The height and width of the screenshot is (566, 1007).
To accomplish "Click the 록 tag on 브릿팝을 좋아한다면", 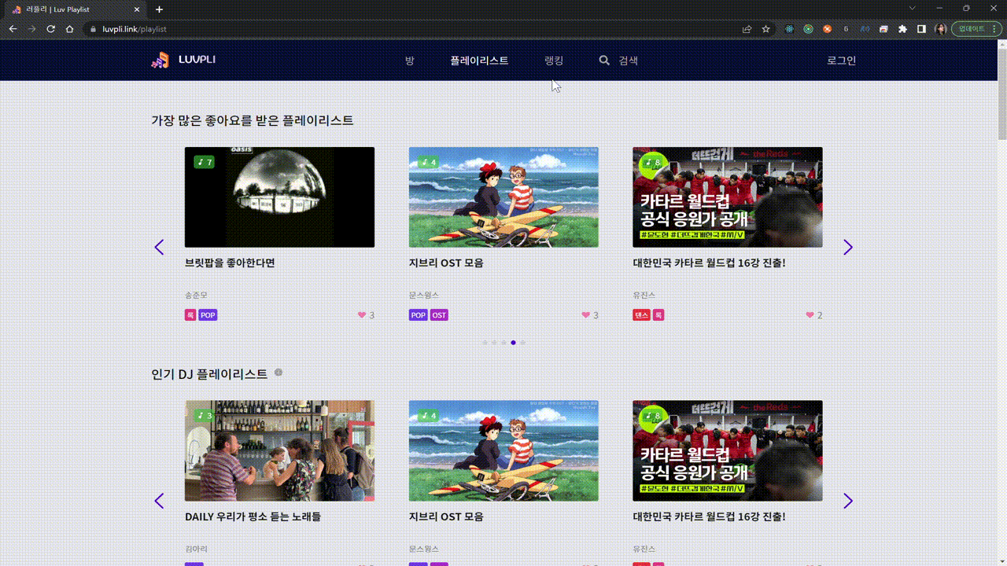I will [x=190, y=315].
